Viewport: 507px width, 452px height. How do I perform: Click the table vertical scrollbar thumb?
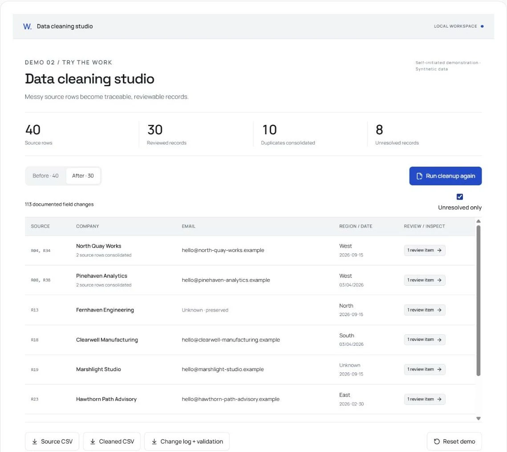point(479,300)
